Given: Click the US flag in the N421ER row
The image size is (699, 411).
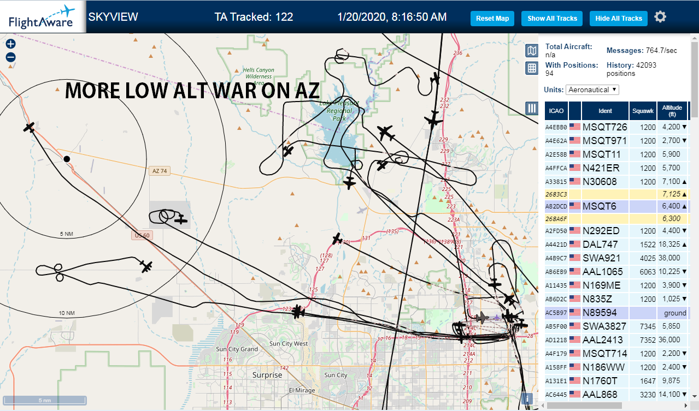Looking at the screenshot, I should pos(574,168).
